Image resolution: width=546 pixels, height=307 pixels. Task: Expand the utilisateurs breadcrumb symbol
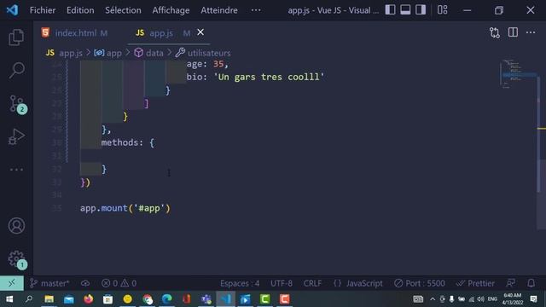pyautogui.click(x=203, y=53)
